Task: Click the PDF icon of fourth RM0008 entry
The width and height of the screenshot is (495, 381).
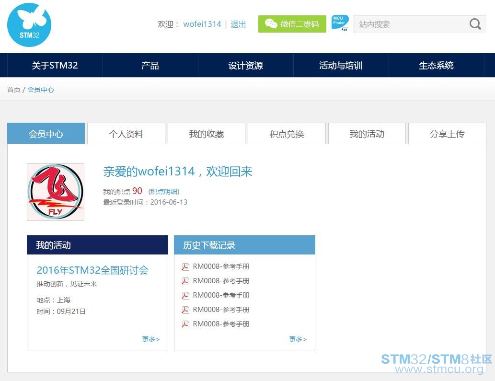Action: click(185, 310)
